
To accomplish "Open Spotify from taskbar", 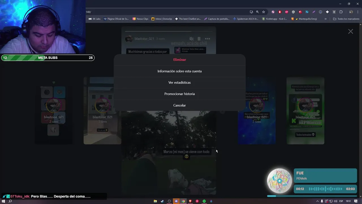I will (x=204, y=201).
